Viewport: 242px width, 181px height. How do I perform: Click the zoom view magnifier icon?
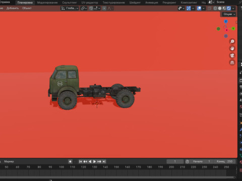click(232, 41)
